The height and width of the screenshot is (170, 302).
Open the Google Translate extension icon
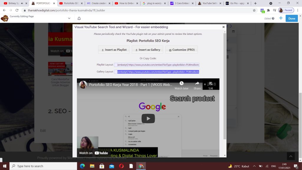coord(262,10)
